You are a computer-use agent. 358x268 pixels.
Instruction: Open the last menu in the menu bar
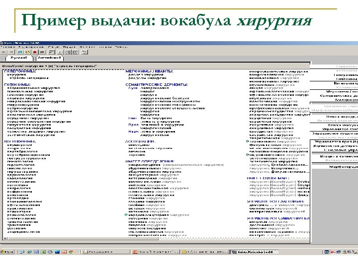click(121, 47)
